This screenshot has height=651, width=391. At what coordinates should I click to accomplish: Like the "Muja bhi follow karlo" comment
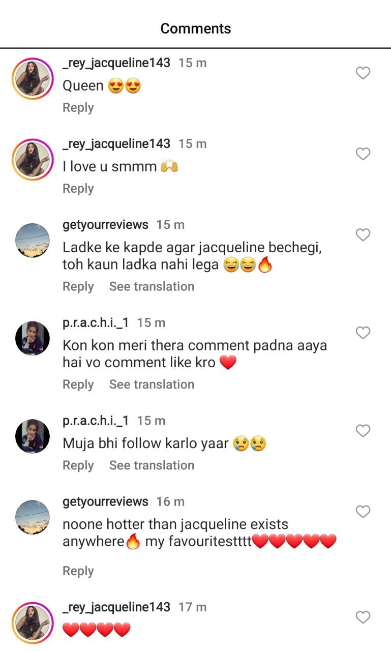click(x=363, y=431)
